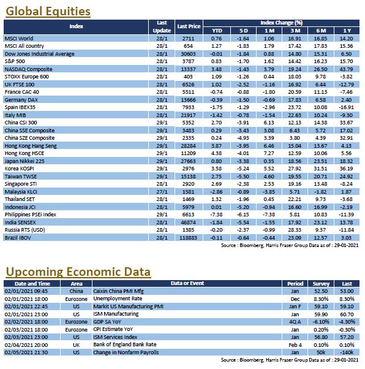This screenshot has width=365, height=369.
Task: Click the CPI Estimate YoY event
Action: point(113,329)
